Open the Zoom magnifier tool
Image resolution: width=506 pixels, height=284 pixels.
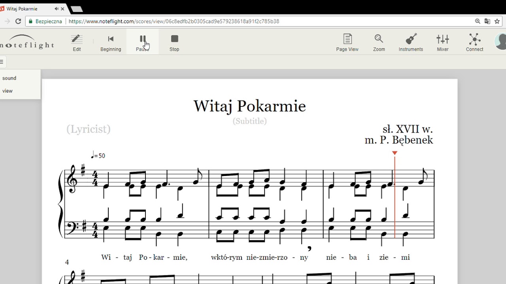(379, 43)
